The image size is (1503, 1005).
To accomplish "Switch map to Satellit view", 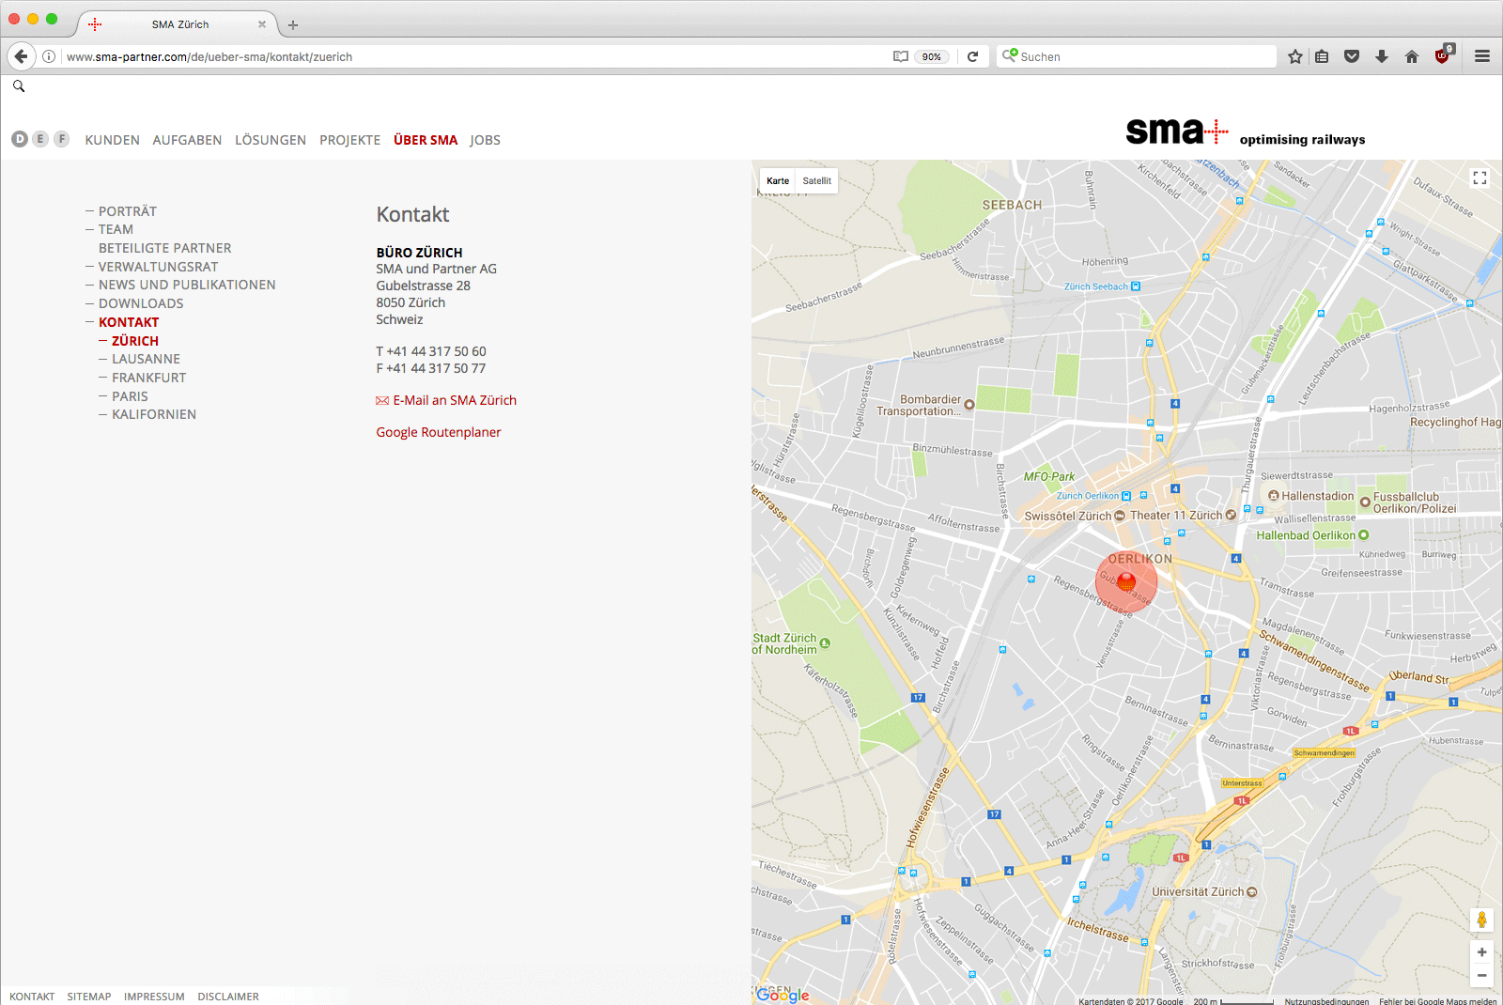I will 816,180.
